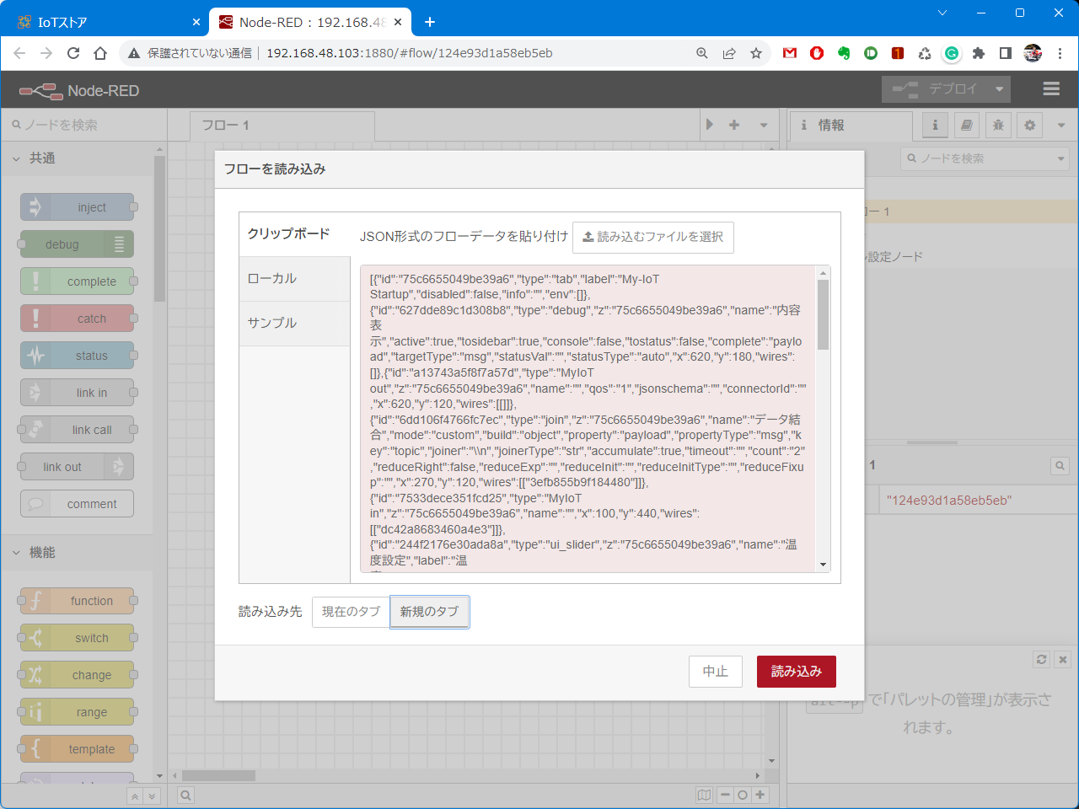
Task: Click the 読み込み import button
Action: point(796,672)
